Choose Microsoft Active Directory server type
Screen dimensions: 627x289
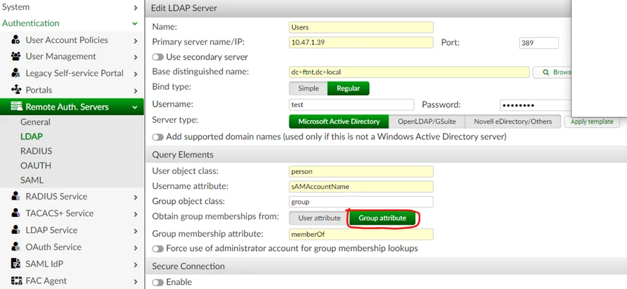[339, 121]
